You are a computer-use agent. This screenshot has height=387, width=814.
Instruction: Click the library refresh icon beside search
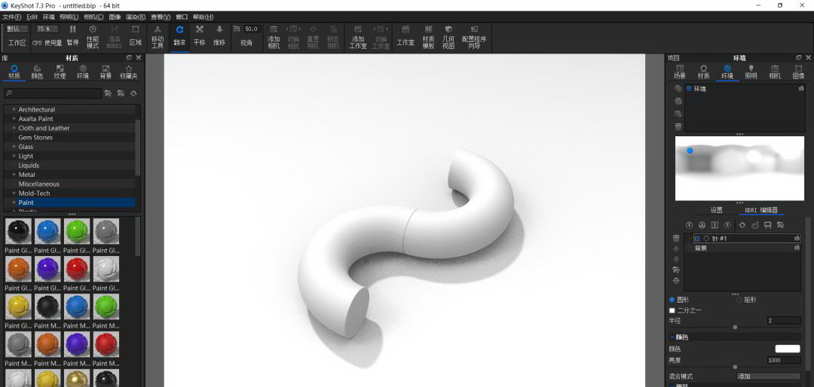pyautogui.click(x=133, y=93)
